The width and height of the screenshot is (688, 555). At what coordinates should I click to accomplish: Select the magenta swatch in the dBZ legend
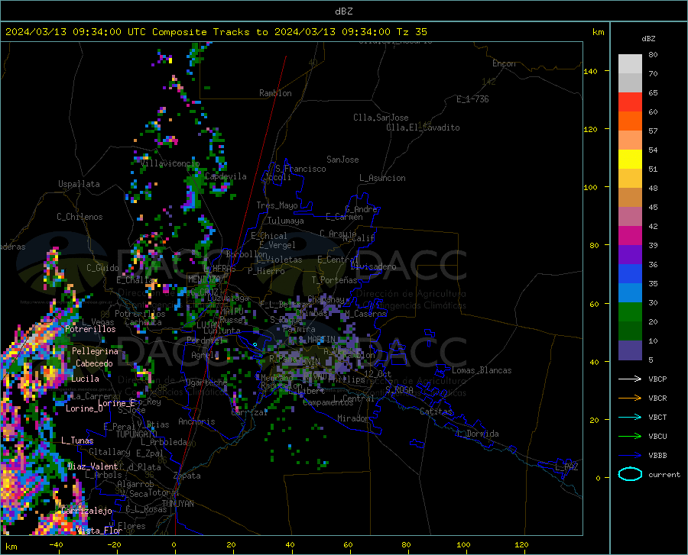point(630,236)
